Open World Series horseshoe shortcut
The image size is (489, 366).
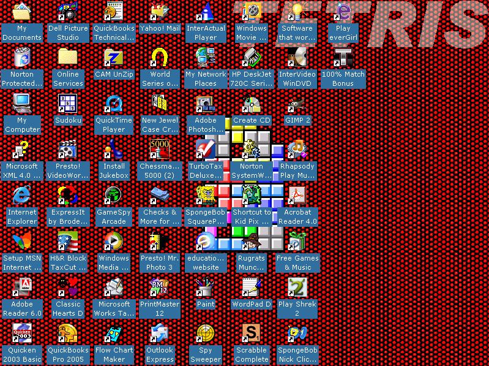tap(160, 58)
